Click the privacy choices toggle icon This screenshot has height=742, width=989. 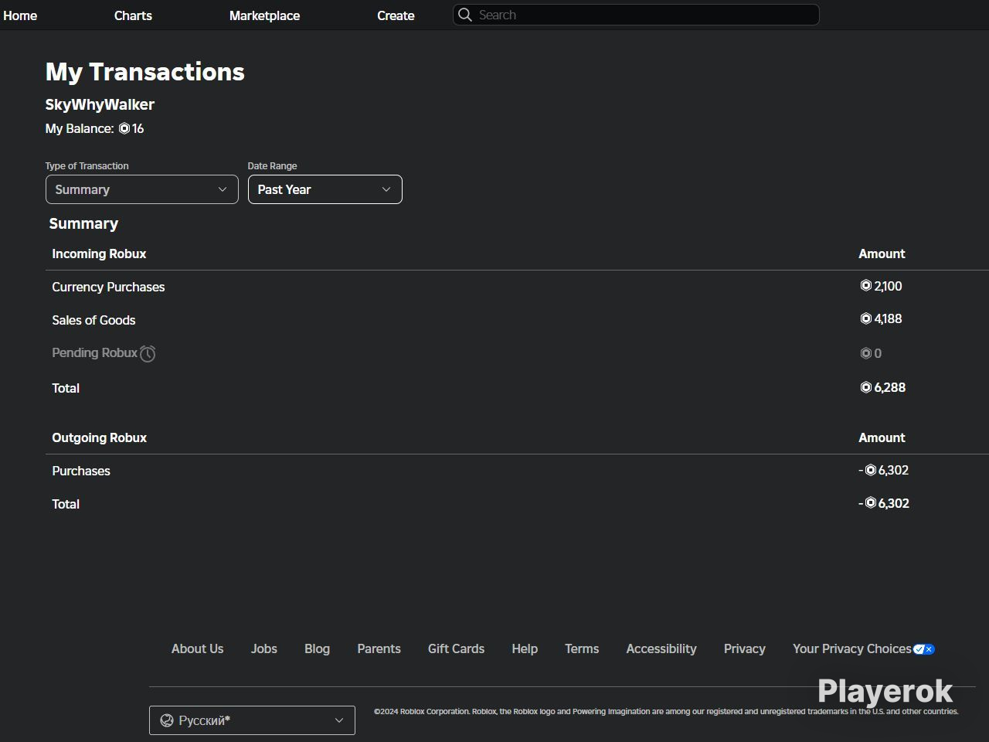coord(924,649)
